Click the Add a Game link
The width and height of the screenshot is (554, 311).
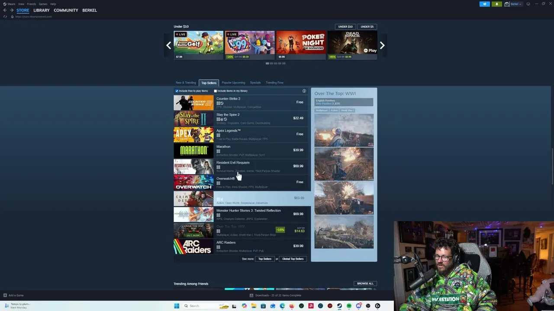(x=16, y=295)
